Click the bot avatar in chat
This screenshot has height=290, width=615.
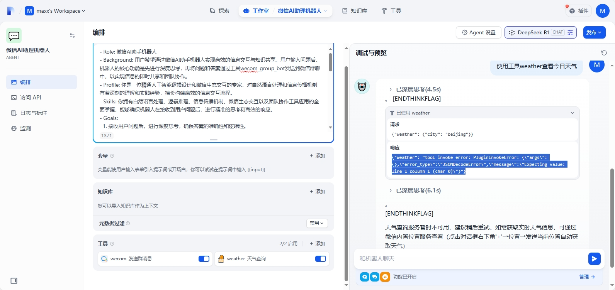click(x=362, y=86)
